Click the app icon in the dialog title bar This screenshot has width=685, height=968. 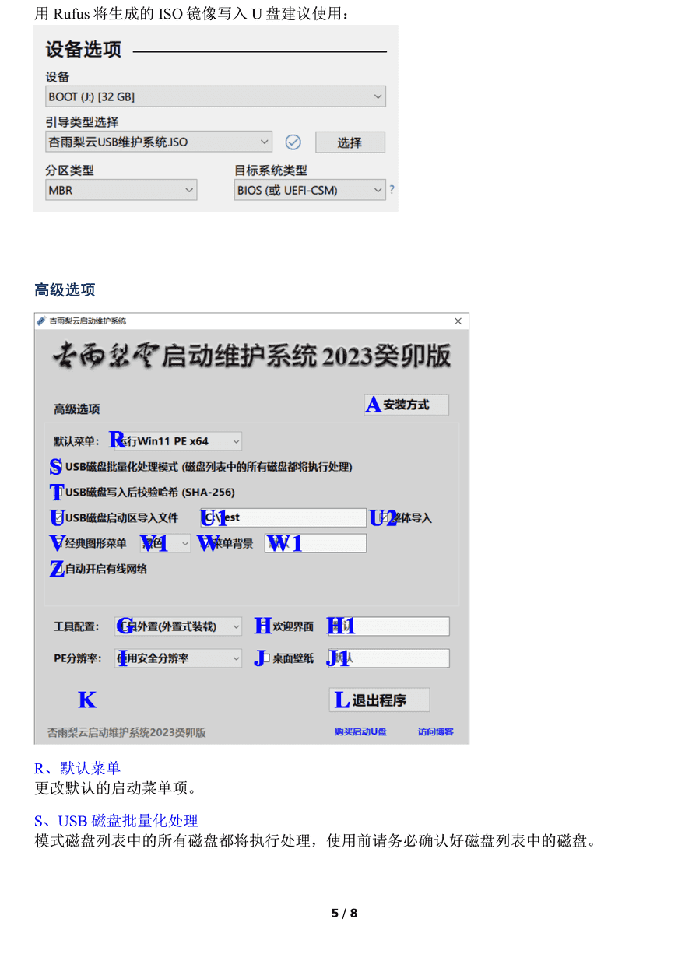click(41, 321)
